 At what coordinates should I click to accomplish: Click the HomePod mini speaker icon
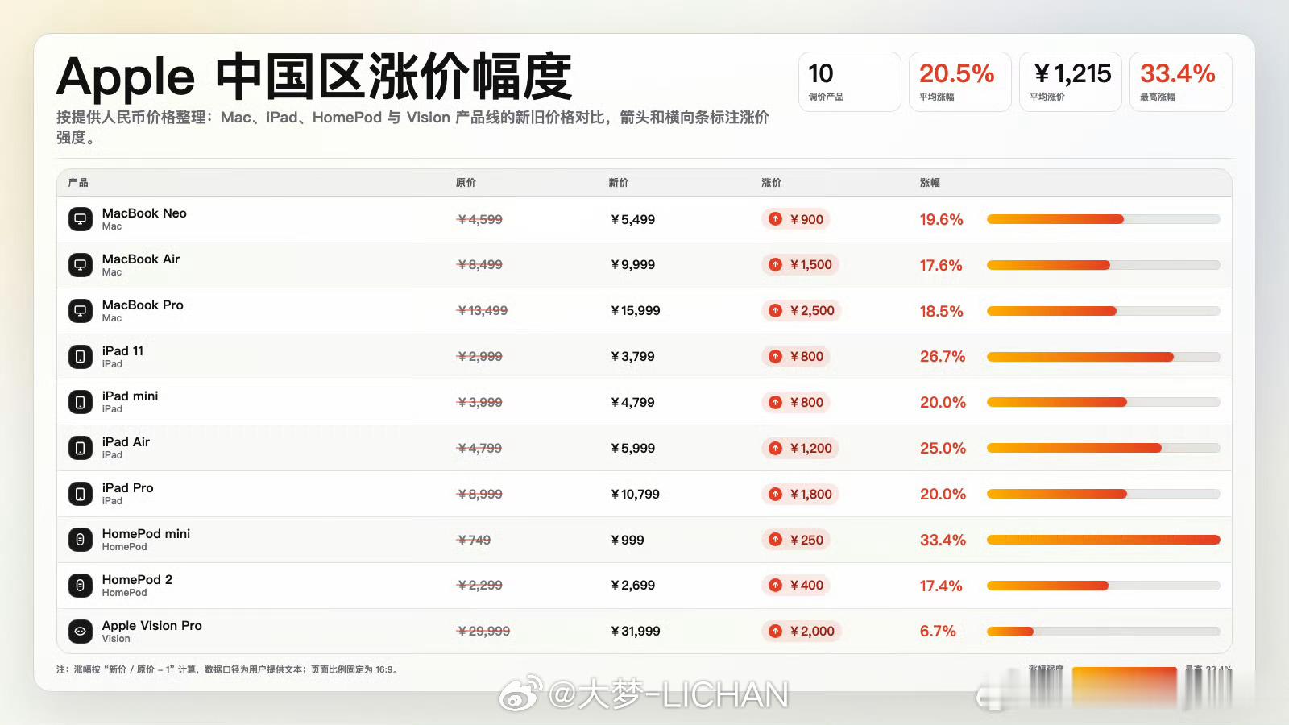(81, 540)
